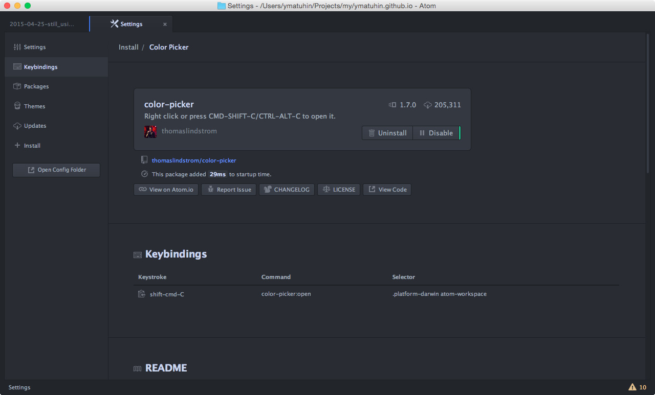Click the copy icon beside shift-cmd-C
The width and height of the screenshot is (655, 395).
(142, 294)
